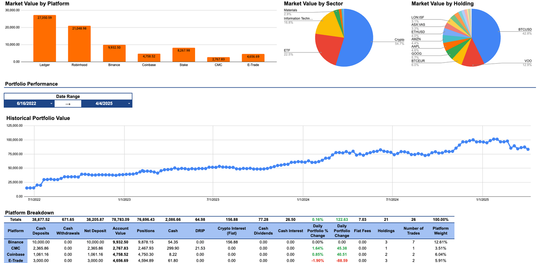Click the 'Platform' column header
The width and height of the screenshot is (540, 263).
(x=16, y=231)
